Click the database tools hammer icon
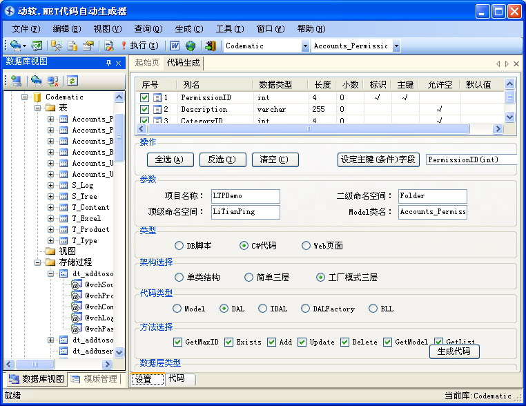This screenshot has height=406, width=526. (57, 46)
